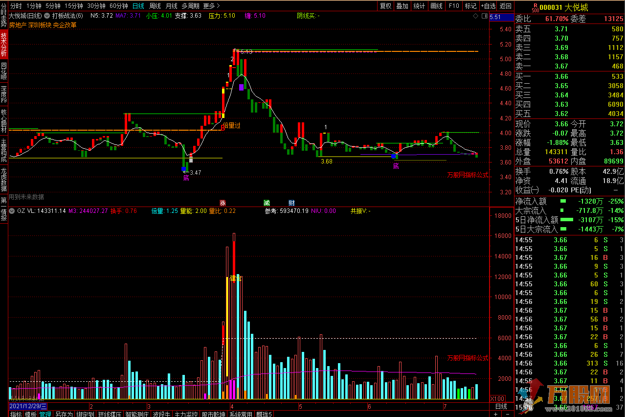Image resolution: width=625 pixels, height=417 pixels.
Task: Click the diamond icon near chart top right
Action: [476, 16]
